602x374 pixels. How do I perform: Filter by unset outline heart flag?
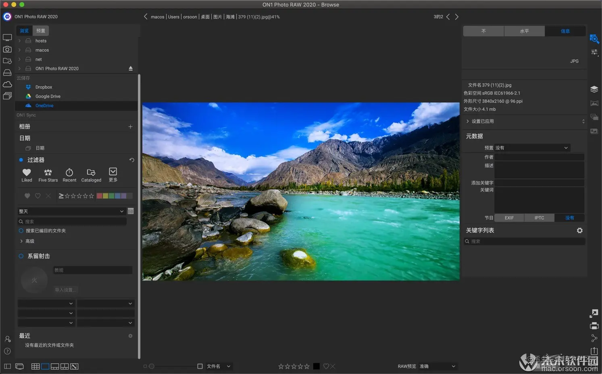pyautogui.click(x=37, y=196)
